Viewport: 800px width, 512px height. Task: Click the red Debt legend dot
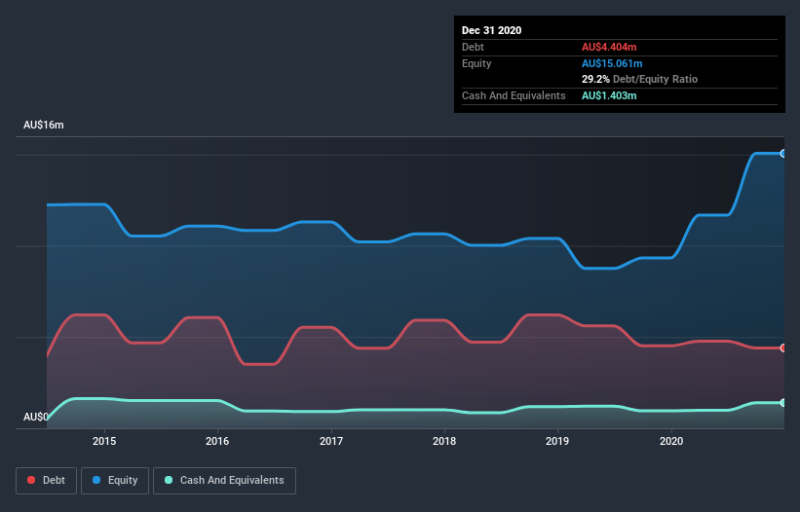tap(31, 480)
